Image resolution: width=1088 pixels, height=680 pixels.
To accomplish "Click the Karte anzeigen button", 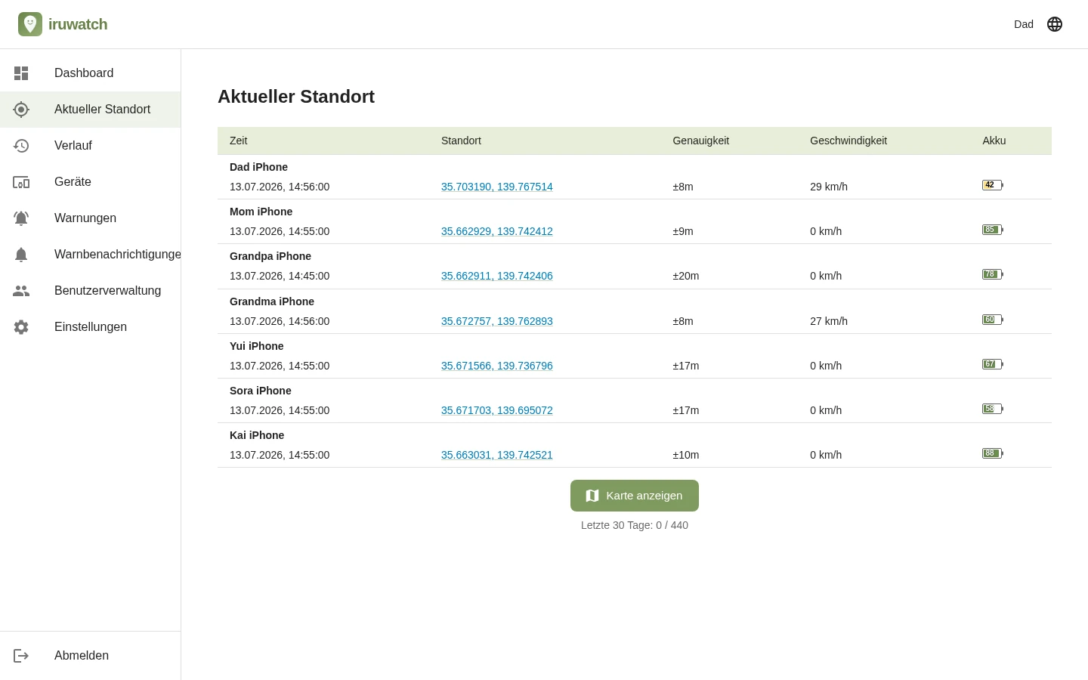I will tap(635, 496).
